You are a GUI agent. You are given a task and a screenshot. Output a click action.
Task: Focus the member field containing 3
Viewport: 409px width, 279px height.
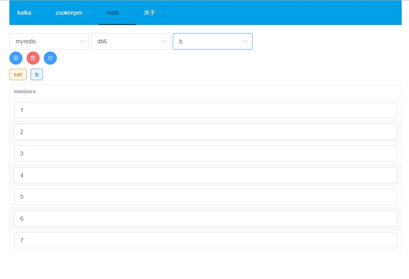coord(205,153)
